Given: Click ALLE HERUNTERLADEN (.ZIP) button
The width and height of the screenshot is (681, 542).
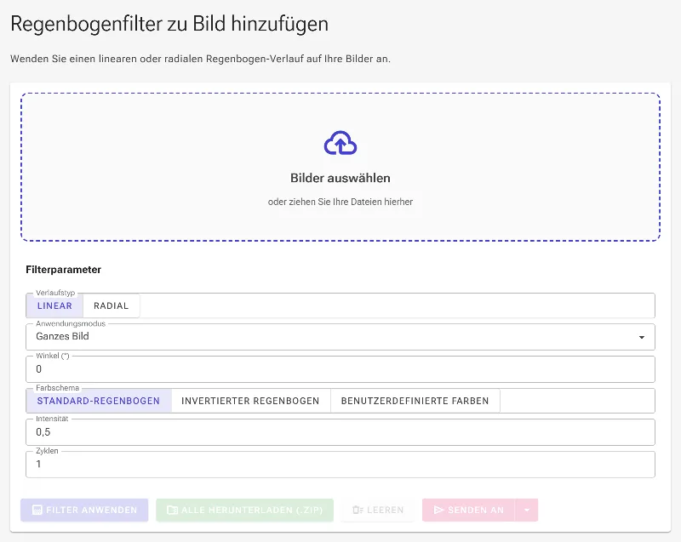Looking at the screenshot, I should tap(245, 510).
